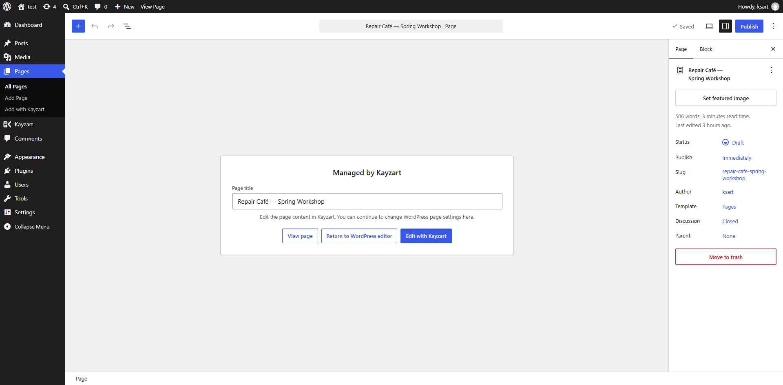Image resolution: width=783 pixels, height=385 pixels.
Task: Click the Page title input field
Action: (x=367, y=201)
